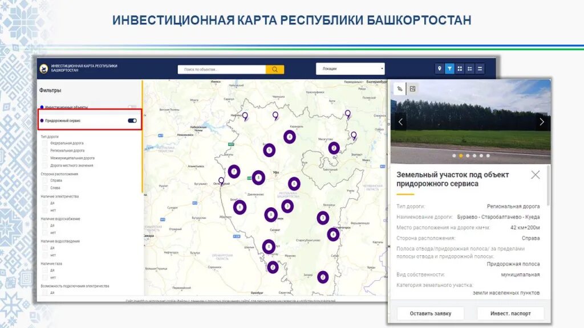Open cluster 8 just west of Уфа
584x328 pixels.
pyautogui.click(x=258, y=178)
